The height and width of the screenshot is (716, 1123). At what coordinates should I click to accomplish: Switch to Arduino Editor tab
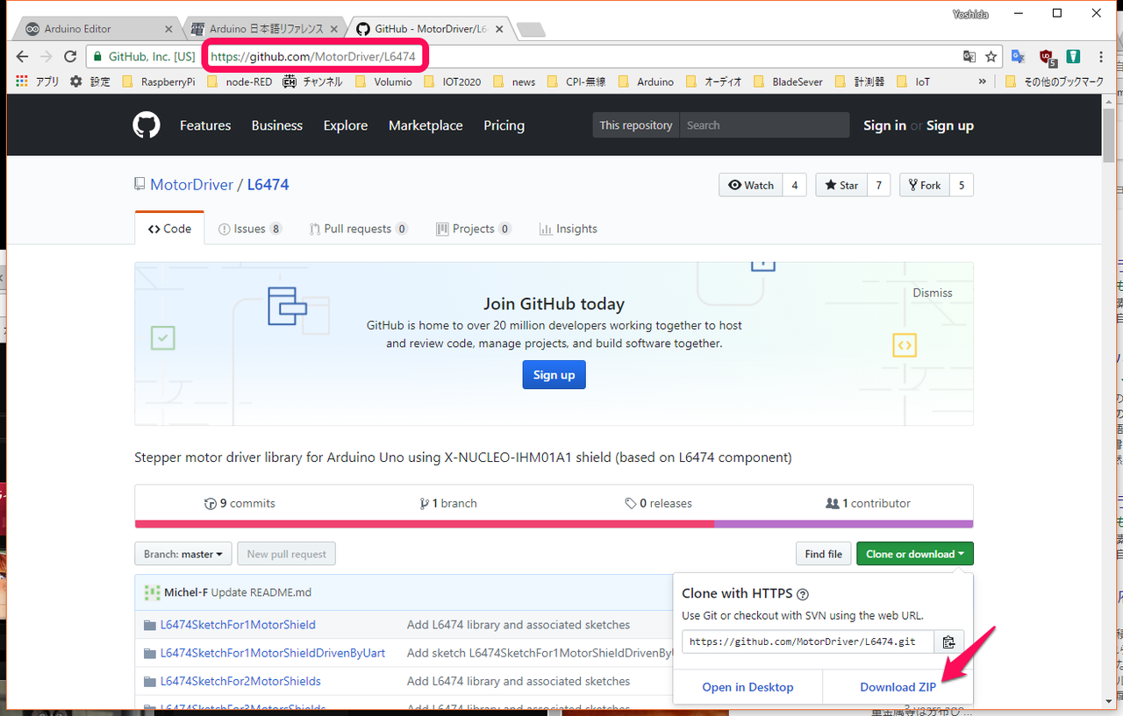[x=97, y=28]
